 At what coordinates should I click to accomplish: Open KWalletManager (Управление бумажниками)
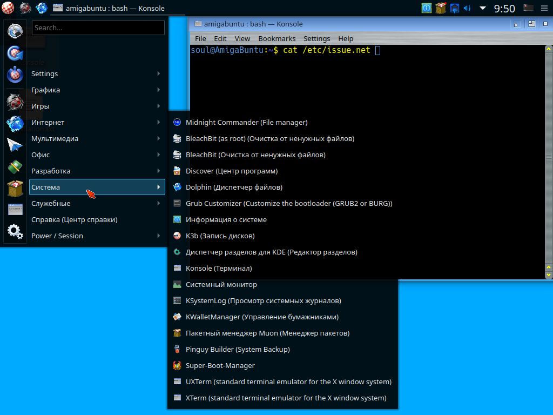coord(282,317)
